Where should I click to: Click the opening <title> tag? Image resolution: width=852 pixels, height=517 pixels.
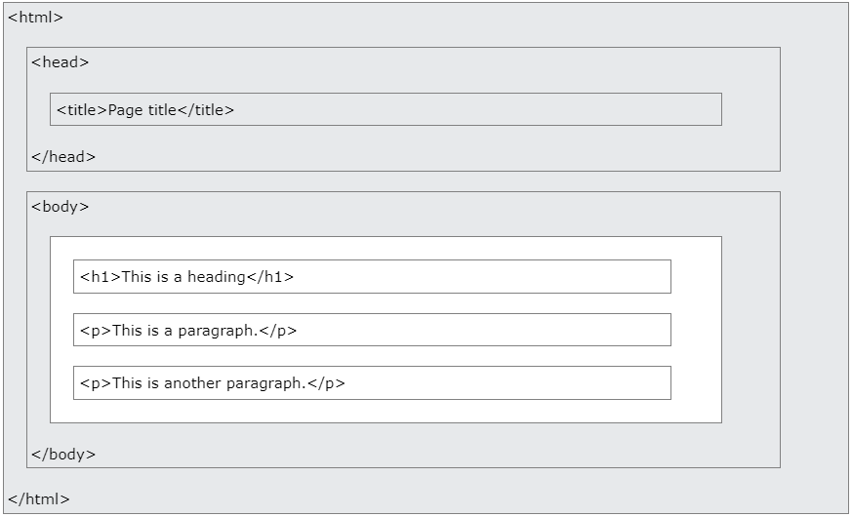[x=82, y=110]
